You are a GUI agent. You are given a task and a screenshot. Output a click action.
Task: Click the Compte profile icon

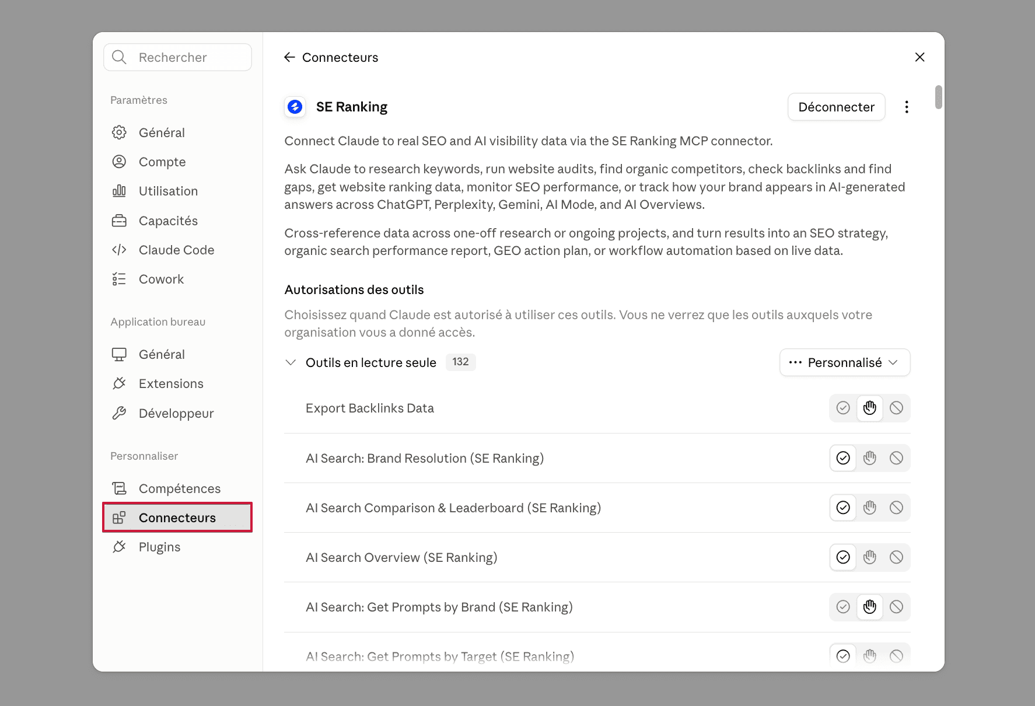(119, 162)
